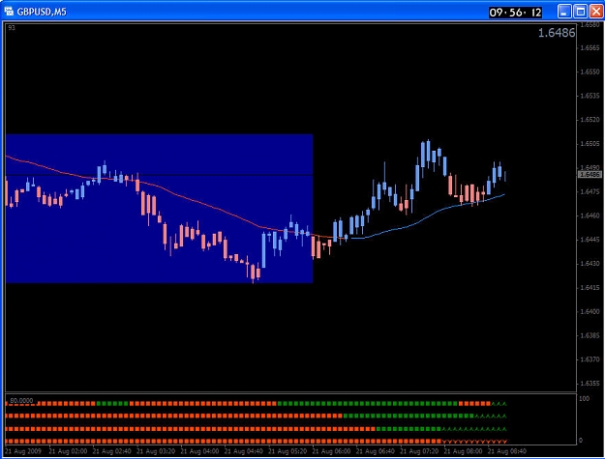Click the 1.6355 price axis label
The image size is (605, 459).
590,383
